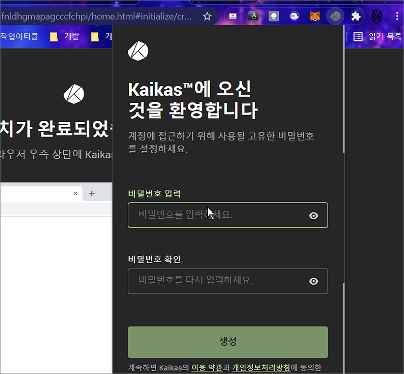Viewport: 404px width, 374px height.
Task: Focus the 비밀번호를 다시 입력하세요 field
Action: pos(228,281)
